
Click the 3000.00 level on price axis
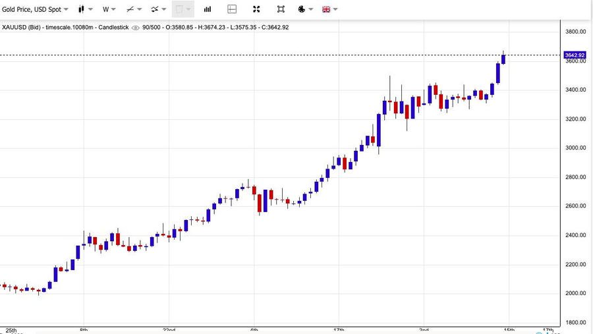coord(576,148)
